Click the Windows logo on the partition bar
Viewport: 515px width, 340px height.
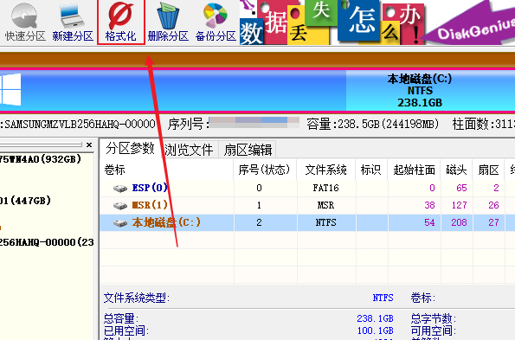(x=10, y=90)
